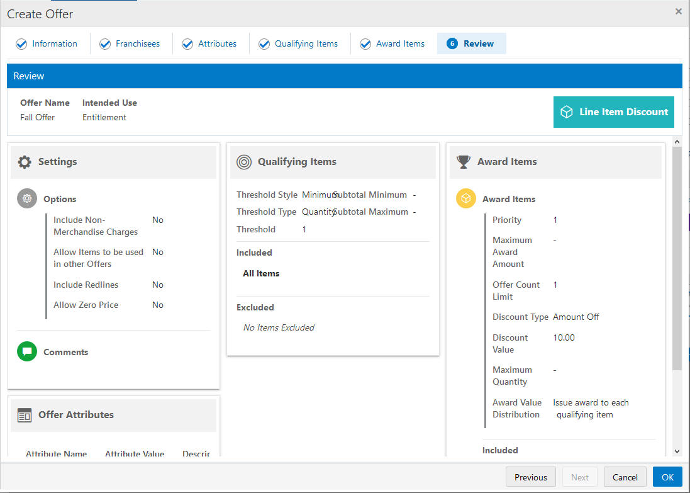Screen dimensions: 690x493
Task: Confirm the offer with OK
Action: [667, 477]
